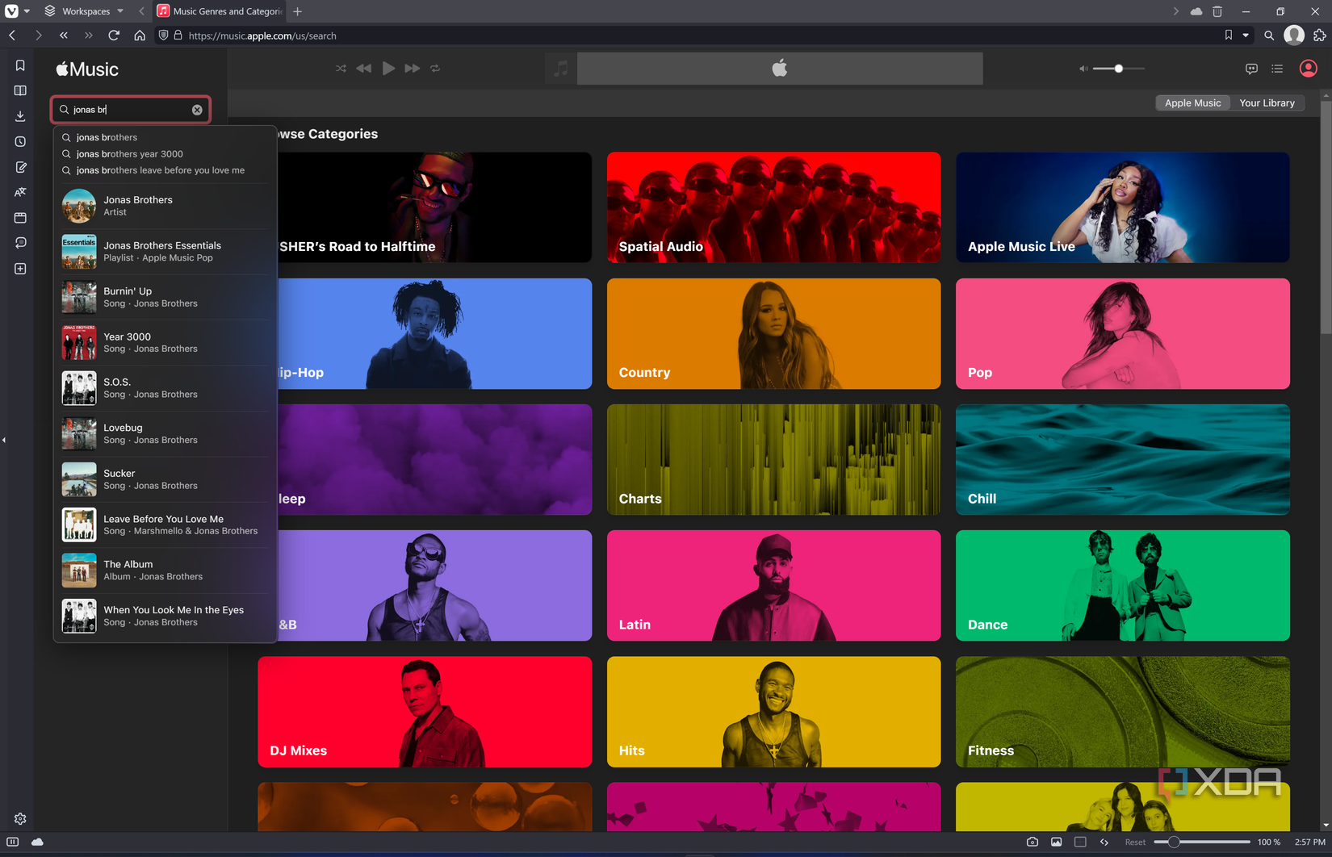Open the Hits category tile
The image size is (1332, 857).
click(773, 712)
